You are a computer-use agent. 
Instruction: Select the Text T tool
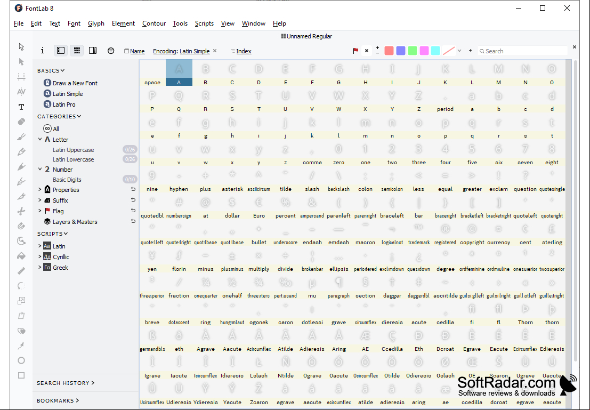21,107
